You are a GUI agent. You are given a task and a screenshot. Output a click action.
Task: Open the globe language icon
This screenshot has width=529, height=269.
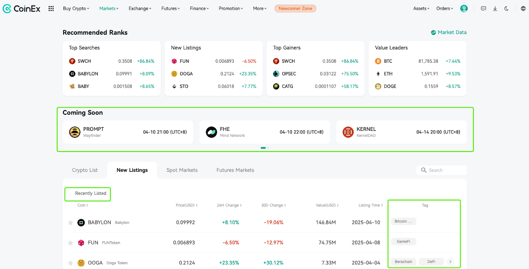point(523,9)
